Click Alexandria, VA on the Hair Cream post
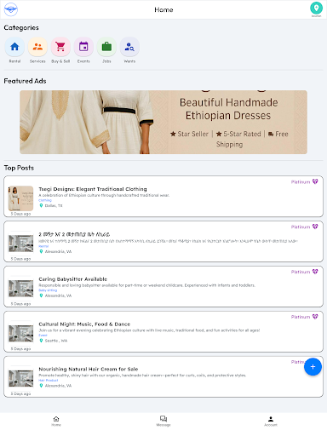327x436 pixels. (58, 386)
